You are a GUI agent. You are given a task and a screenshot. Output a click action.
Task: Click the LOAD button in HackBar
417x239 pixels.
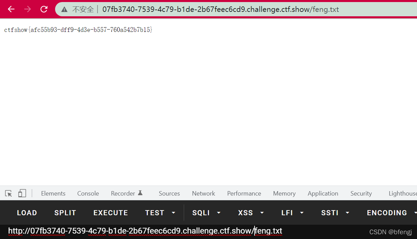click(x=27, y=213)
